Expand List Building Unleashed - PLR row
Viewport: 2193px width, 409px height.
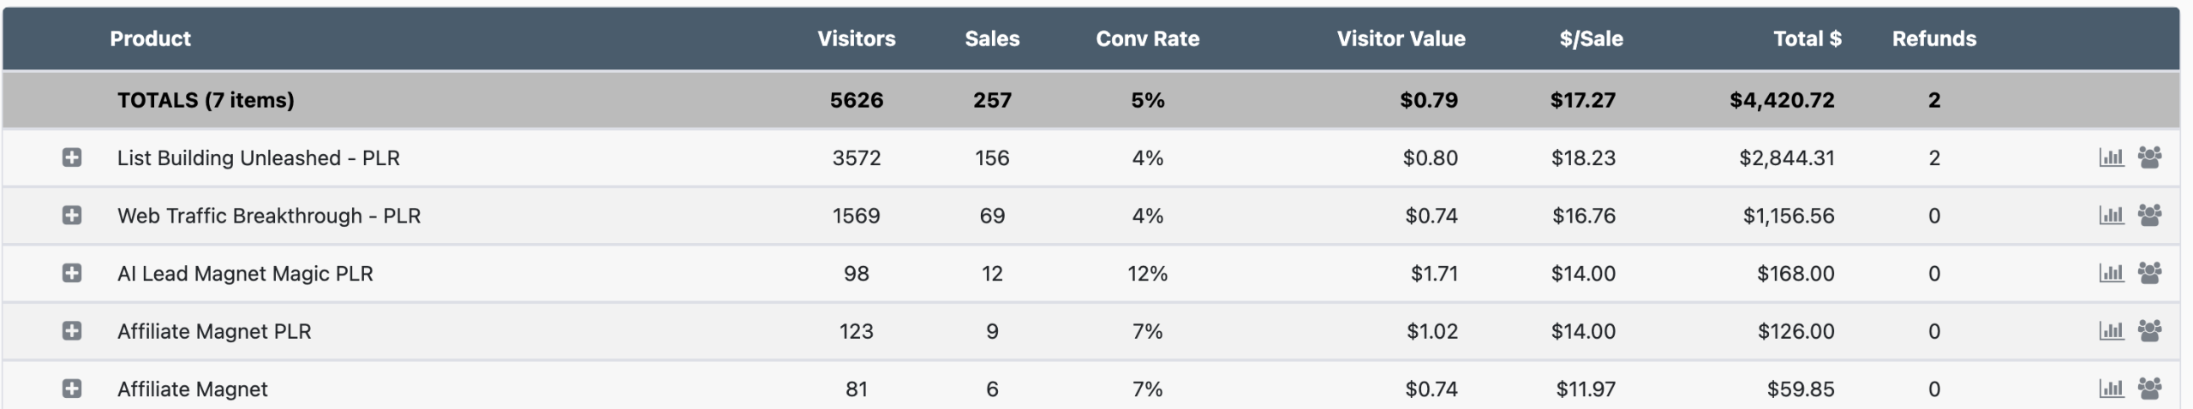point(72,157)
